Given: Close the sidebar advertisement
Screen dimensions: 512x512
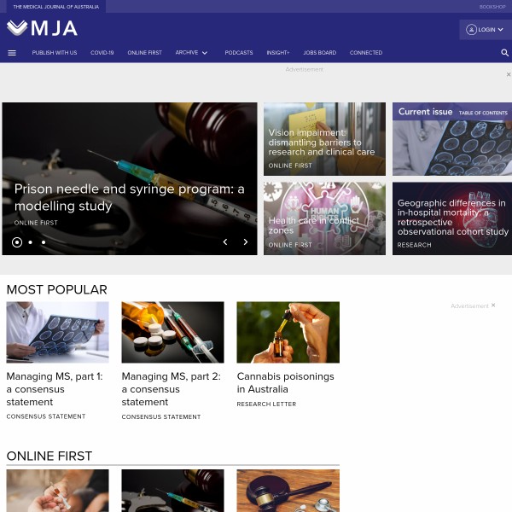Looking at the screenshot, I should click(x=493, y=305).
